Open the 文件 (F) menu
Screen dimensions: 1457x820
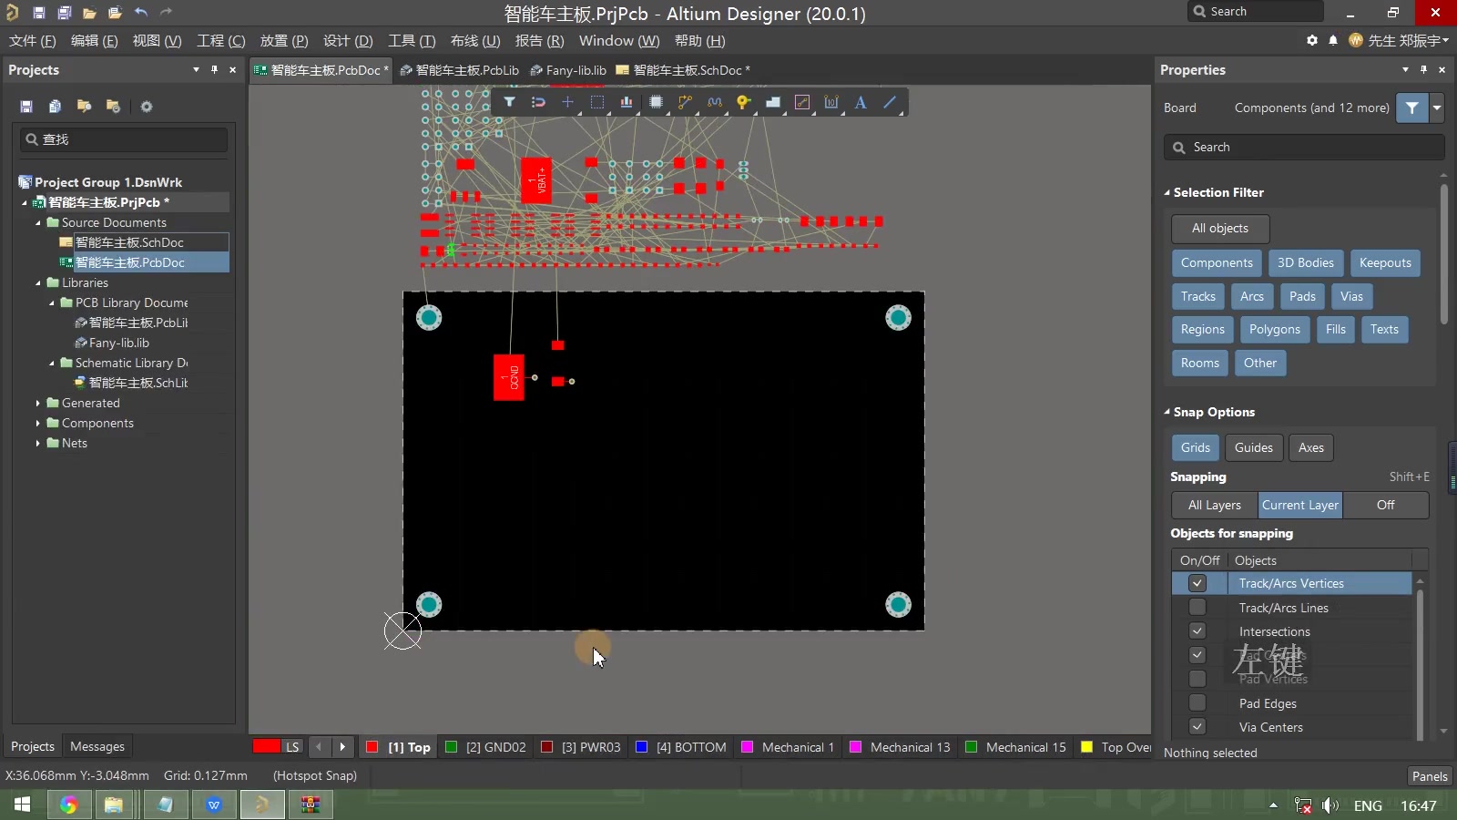33,41
